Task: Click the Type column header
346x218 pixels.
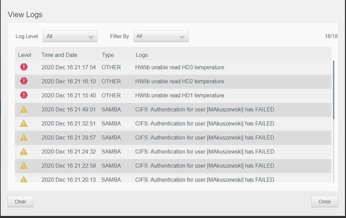Action: [108, 55]
